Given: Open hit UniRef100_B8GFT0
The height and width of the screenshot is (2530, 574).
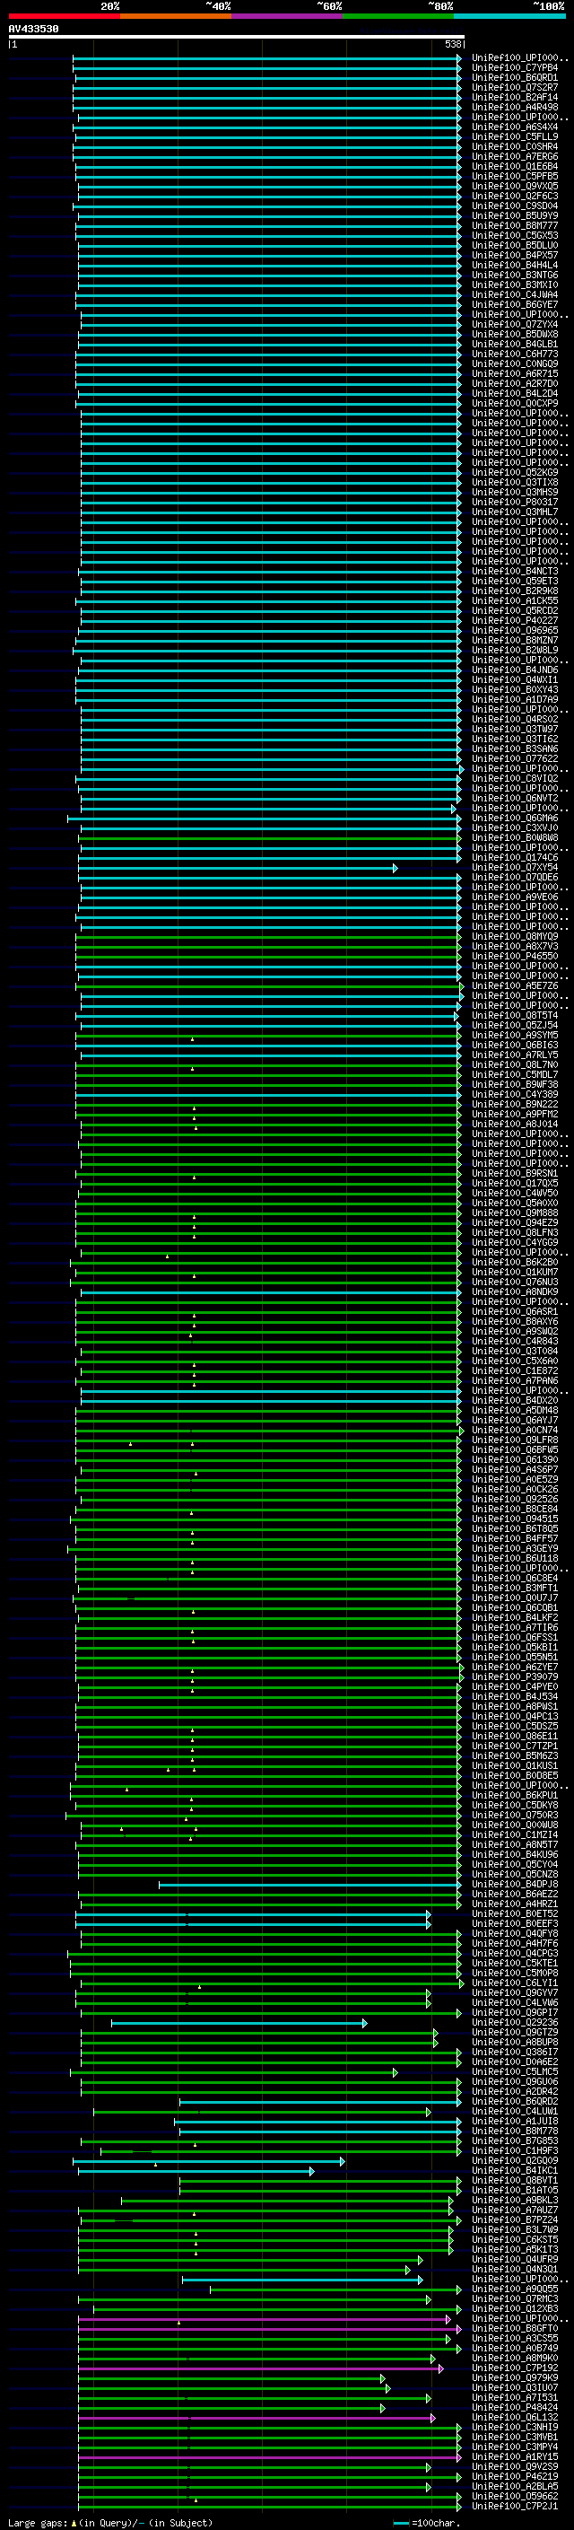Looking at the screenshot, I should [515, 2329].
